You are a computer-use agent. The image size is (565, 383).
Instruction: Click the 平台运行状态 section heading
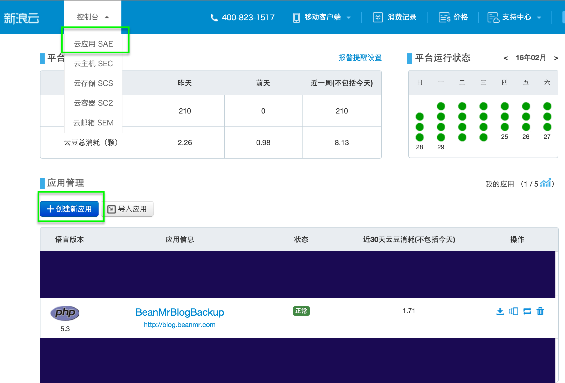[x=443, y=58]
